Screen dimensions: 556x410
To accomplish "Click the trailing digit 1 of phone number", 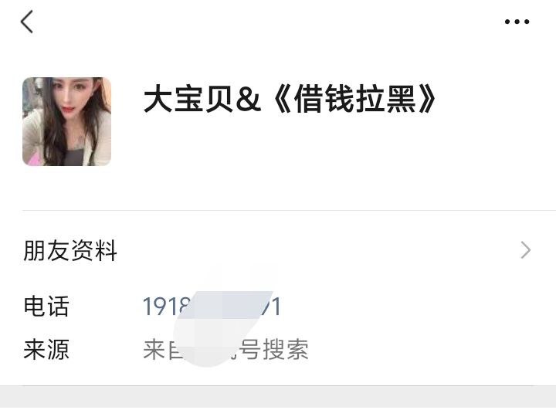I will coord(276,307).
